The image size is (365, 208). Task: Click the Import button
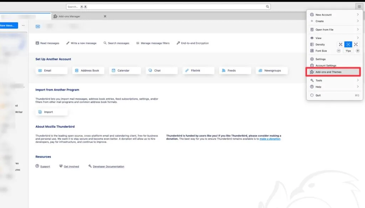[x=51, y=112]
